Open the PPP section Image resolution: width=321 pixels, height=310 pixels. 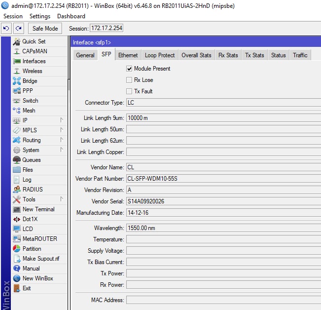[x=39, y=90]
